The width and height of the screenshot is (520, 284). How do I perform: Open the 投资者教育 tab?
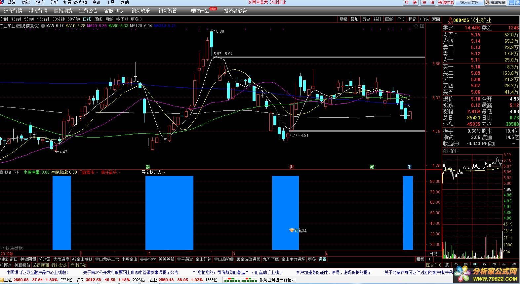tap(235, 11)
